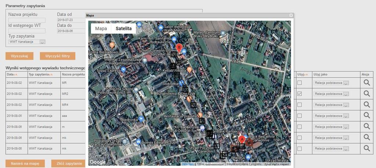Open magnifier action for MR4 row
Image resolution: width=376 pixels, height=168 pixels.
pyautogui.click(x=367, y=104)
